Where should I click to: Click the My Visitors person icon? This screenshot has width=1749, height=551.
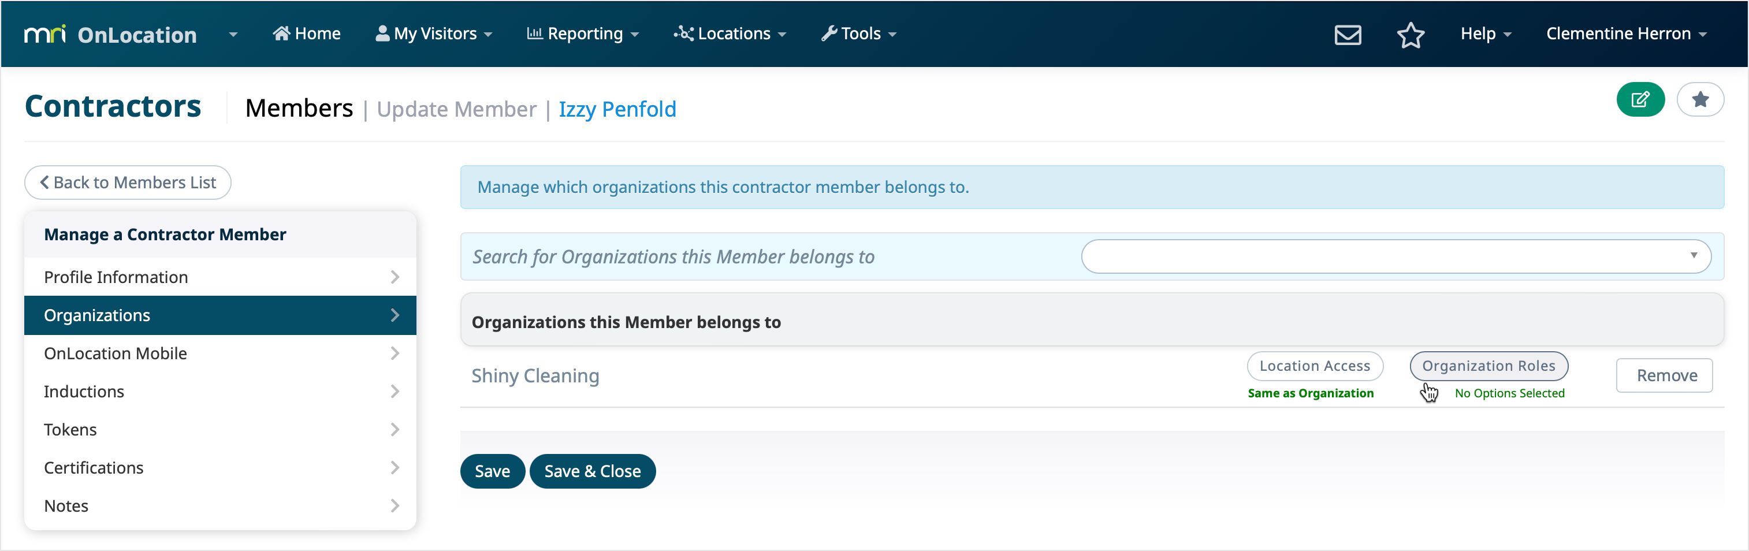pos(382,32)
